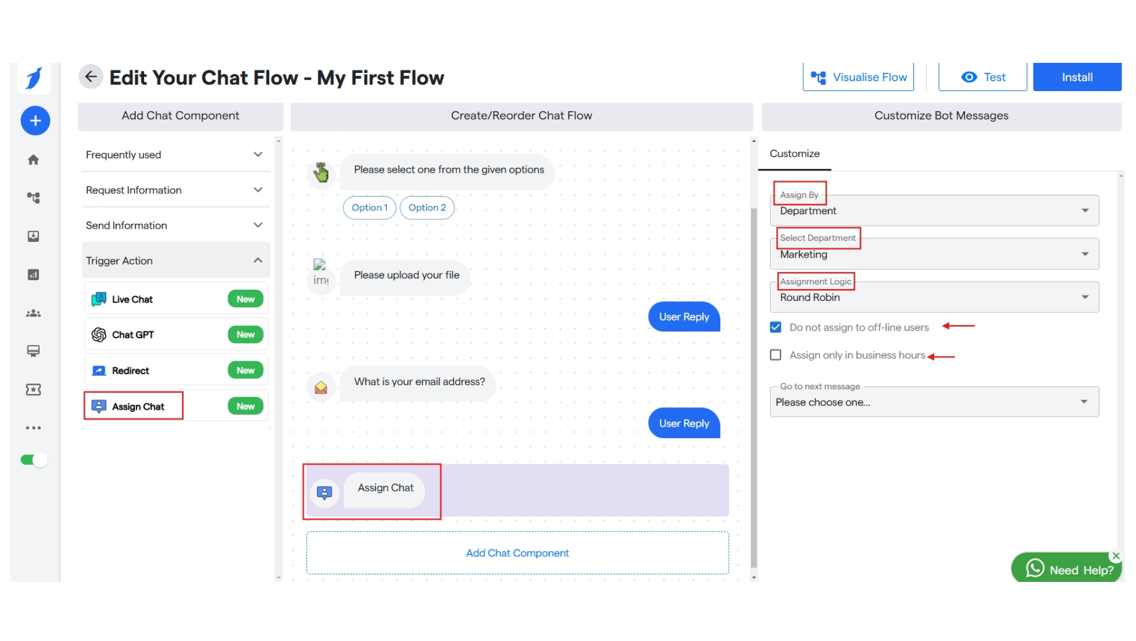
Task: Switch to the Customize tab
Action: pyautogui.click(x=794, y=153)
